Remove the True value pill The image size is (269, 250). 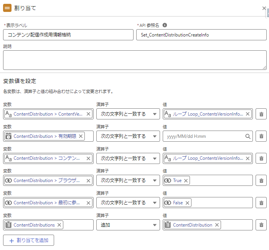point(186,180)
